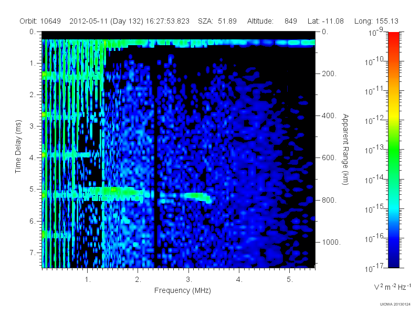Click the 1000. apparent range tick label

331,242
